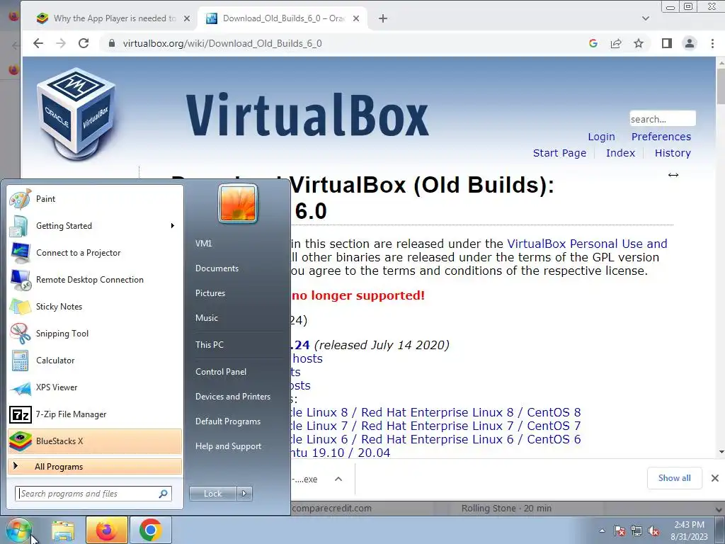The height and width of the screenshot is (544, 725).
Task: Open the shutdown options arrow beside Lock
Action: 244,494
